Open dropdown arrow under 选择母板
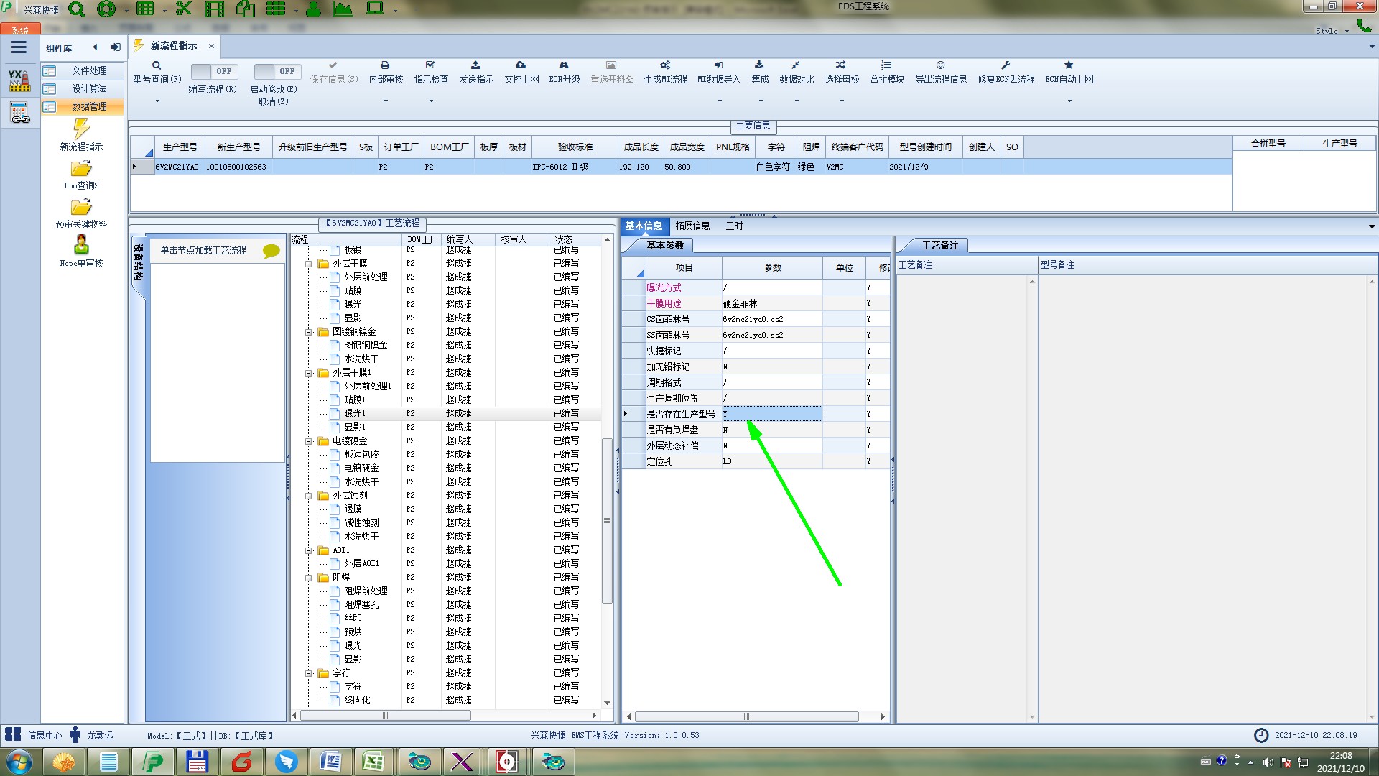Image resolution: width=1379 pixels, height=776 pixels. point(842,101)
